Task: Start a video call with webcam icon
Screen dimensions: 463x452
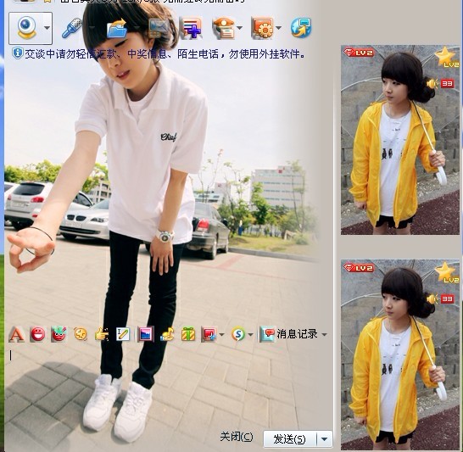Action: (x=26, y=28)
